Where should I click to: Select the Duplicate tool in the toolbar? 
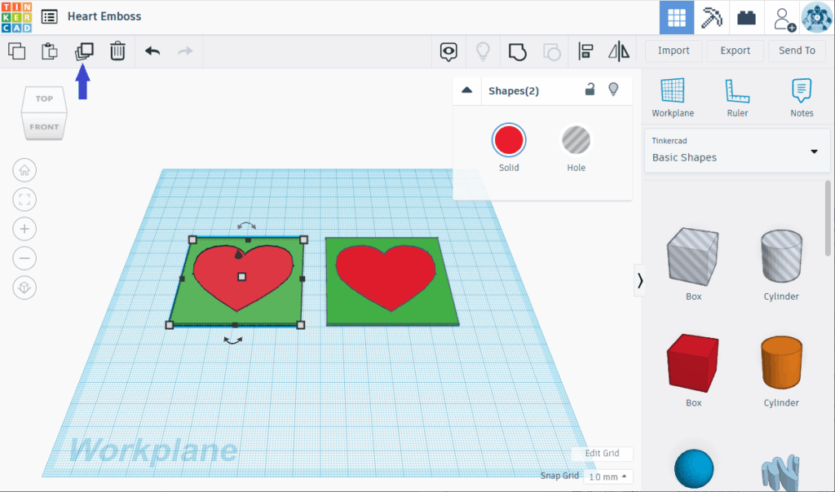coord(83,51)
